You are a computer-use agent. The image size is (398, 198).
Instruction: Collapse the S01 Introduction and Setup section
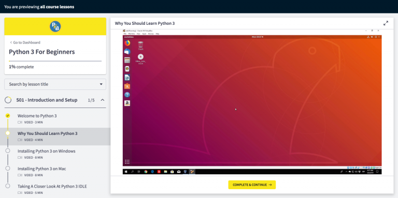[103, 100]
